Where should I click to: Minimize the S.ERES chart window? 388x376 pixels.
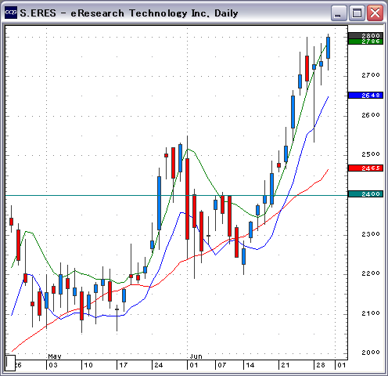tap(339, 13)
